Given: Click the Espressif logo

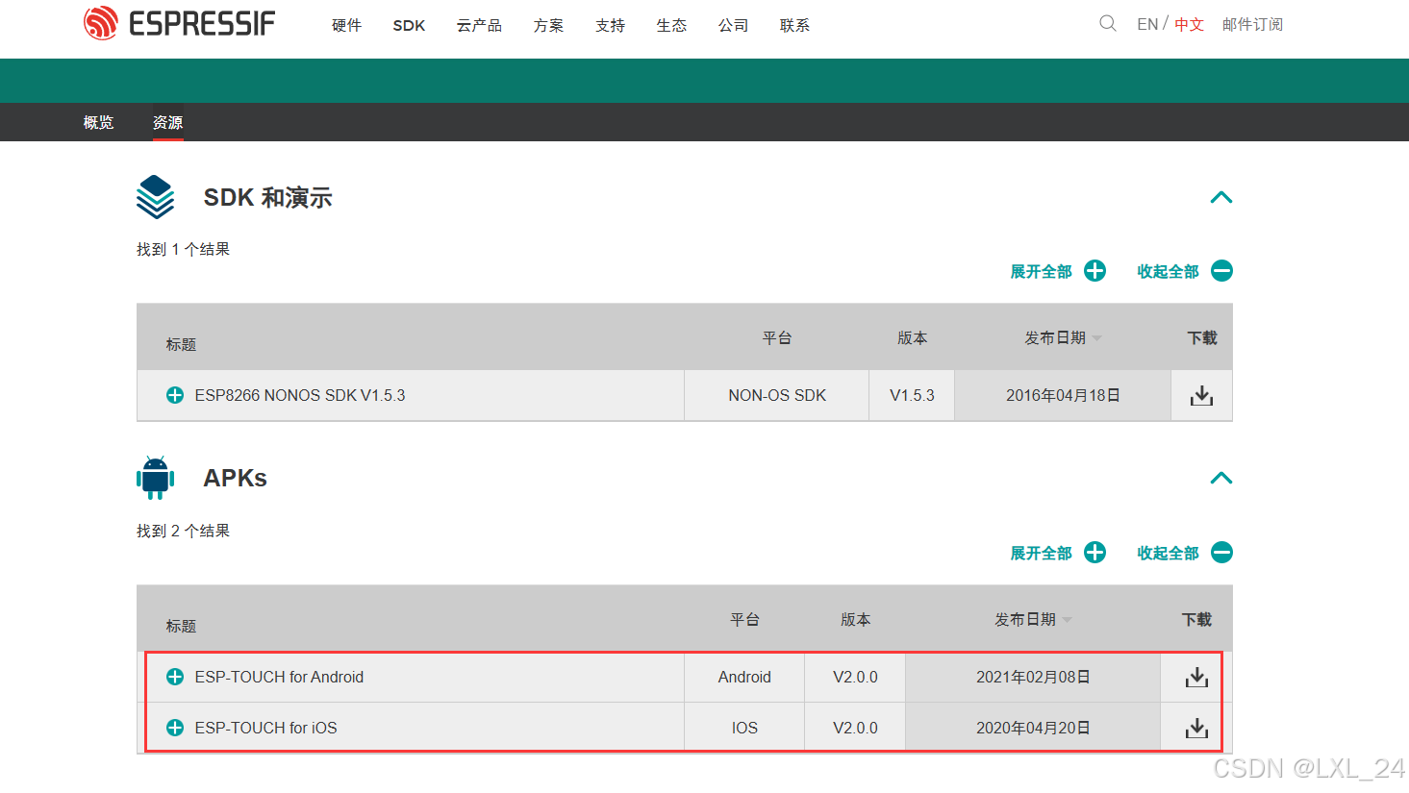Looking at the screenshot, I should tap(179, 23).
